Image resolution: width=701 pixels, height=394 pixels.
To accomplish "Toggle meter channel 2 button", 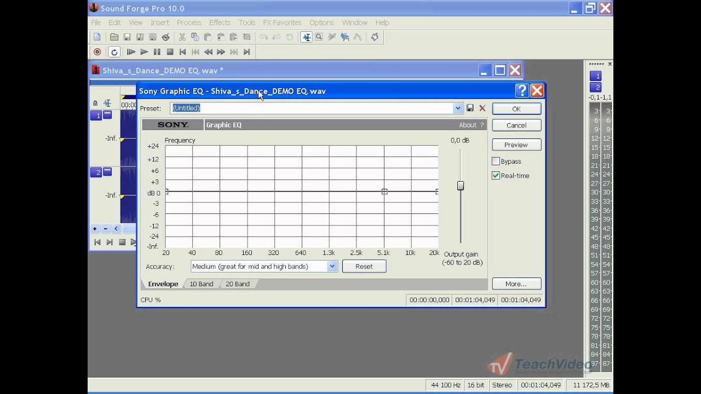I will (x=595, y=88).
